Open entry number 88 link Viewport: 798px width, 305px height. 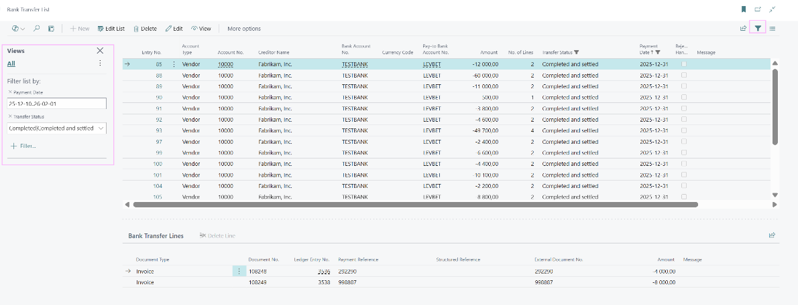pyautogui.click(x=159, y=75)
